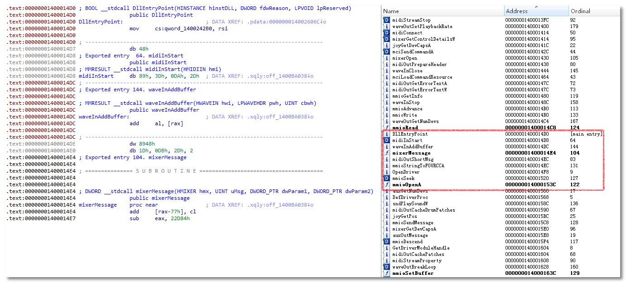Click the function icon next to mmioOpenA

pos(386,184)
